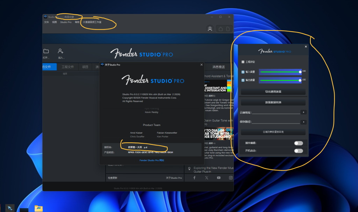Open the 文件 menu
The image size is (358, 212).
46,22
